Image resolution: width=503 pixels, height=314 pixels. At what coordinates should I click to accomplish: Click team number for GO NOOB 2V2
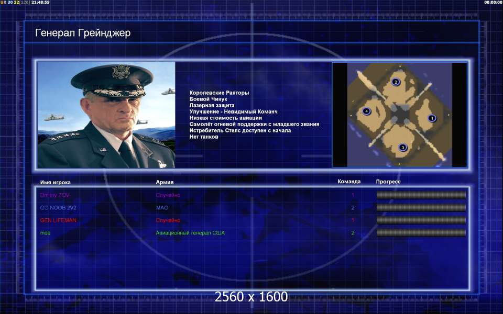point(353,208)
